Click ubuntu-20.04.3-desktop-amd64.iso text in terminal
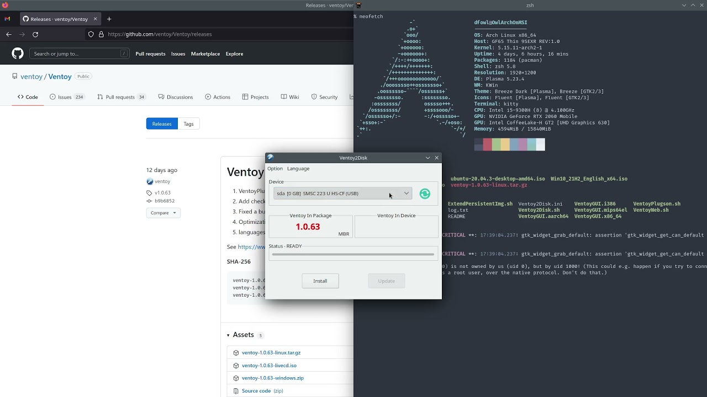Viewport: 707px width, 397px height. click(x=498, y=179)
